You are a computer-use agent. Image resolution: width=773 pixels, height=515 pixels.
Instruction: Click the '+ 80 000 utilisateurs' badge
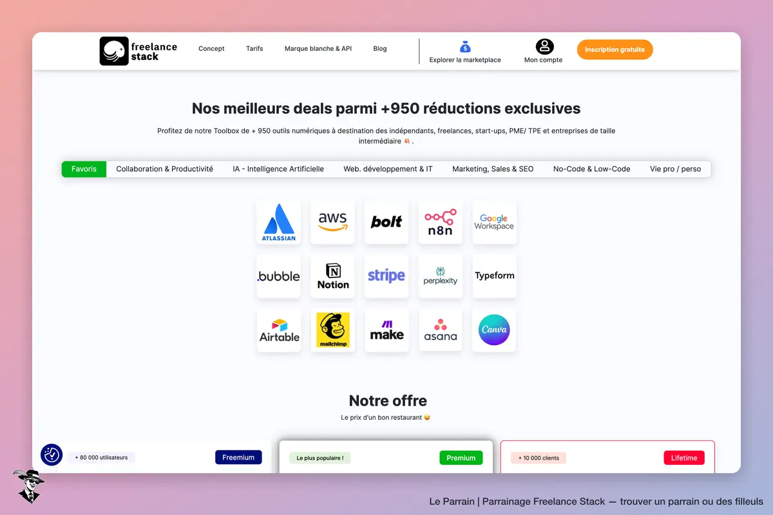101,458
